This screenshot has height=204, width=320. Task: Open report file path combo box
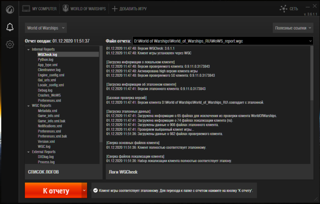[223, 41]
